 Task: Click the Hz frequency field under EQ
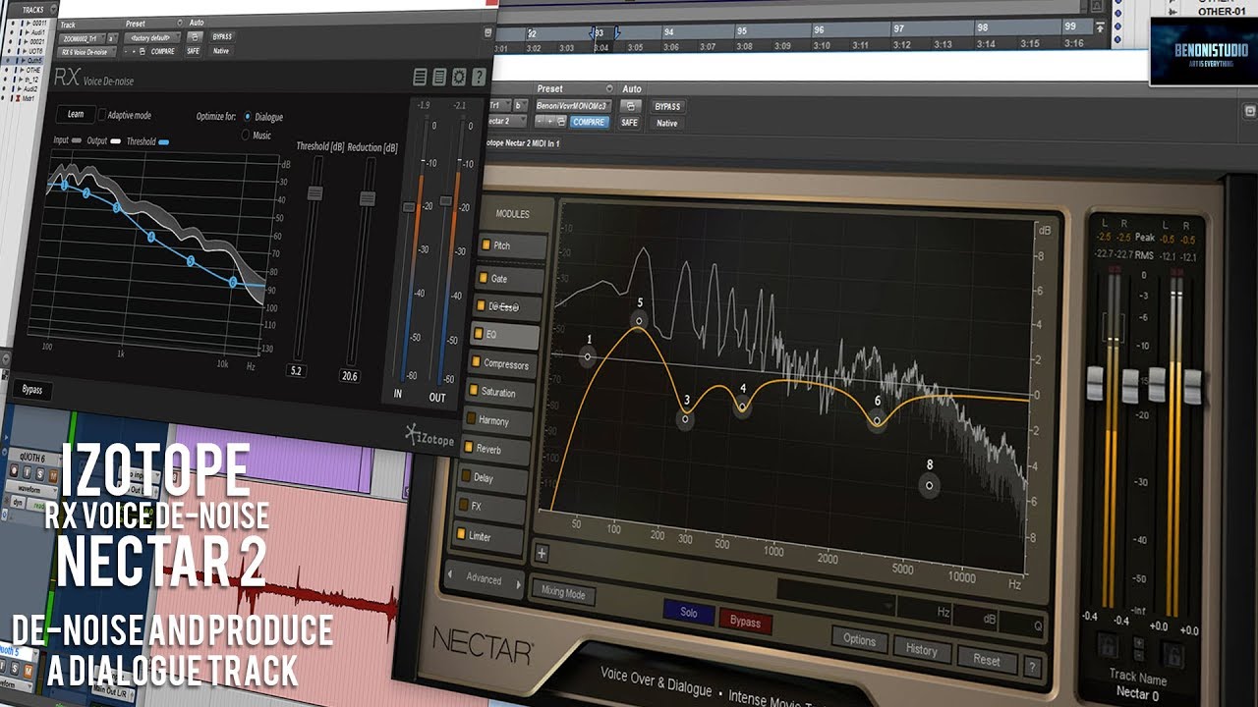pyautogui.click(x=924, y=612)
